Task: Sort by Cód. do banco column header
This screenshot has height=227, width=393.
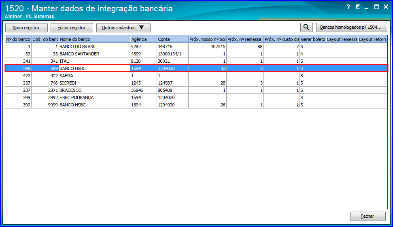Action: pyautogui.click(x=45, y=39)
